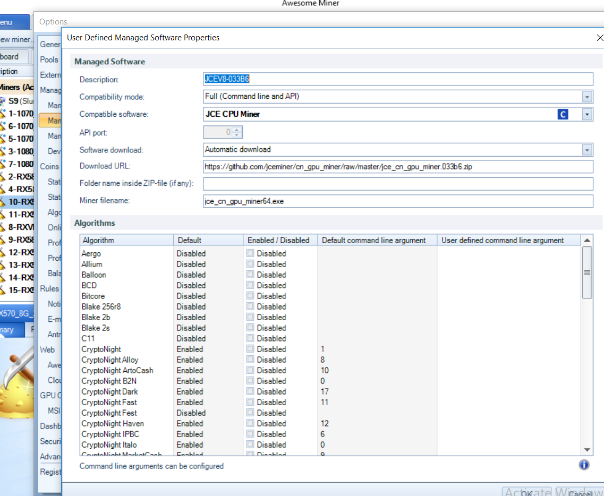604x496 pixels.
Task: Select the CryptoNight IPBC algorithm row
Action: tap(330, 434)
